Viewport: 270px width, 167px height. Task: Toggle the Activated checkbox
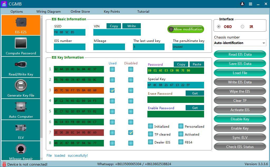[181, 134]
